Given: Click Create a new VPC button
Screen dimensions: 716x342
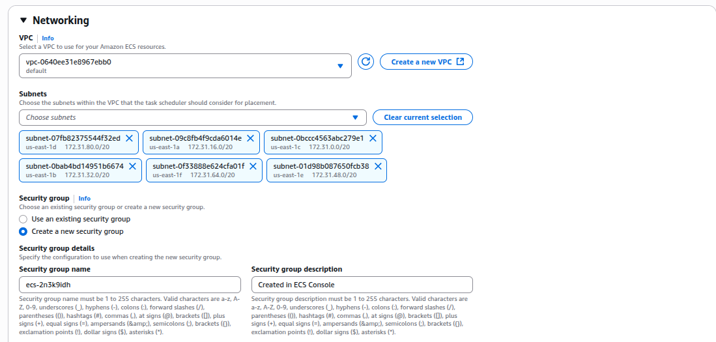Looking at the screenshot, I should tap(426, 62).
